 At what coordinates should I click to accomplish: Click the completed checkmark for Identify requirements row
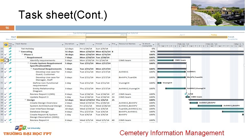pyautogui.click(x=6, y=60)
